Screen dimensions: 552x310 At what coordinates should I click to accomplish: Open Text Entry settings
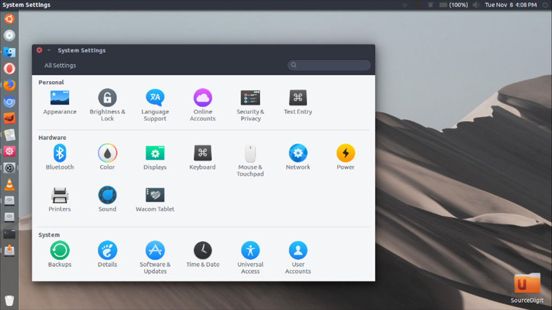click(x=298, y=102)
